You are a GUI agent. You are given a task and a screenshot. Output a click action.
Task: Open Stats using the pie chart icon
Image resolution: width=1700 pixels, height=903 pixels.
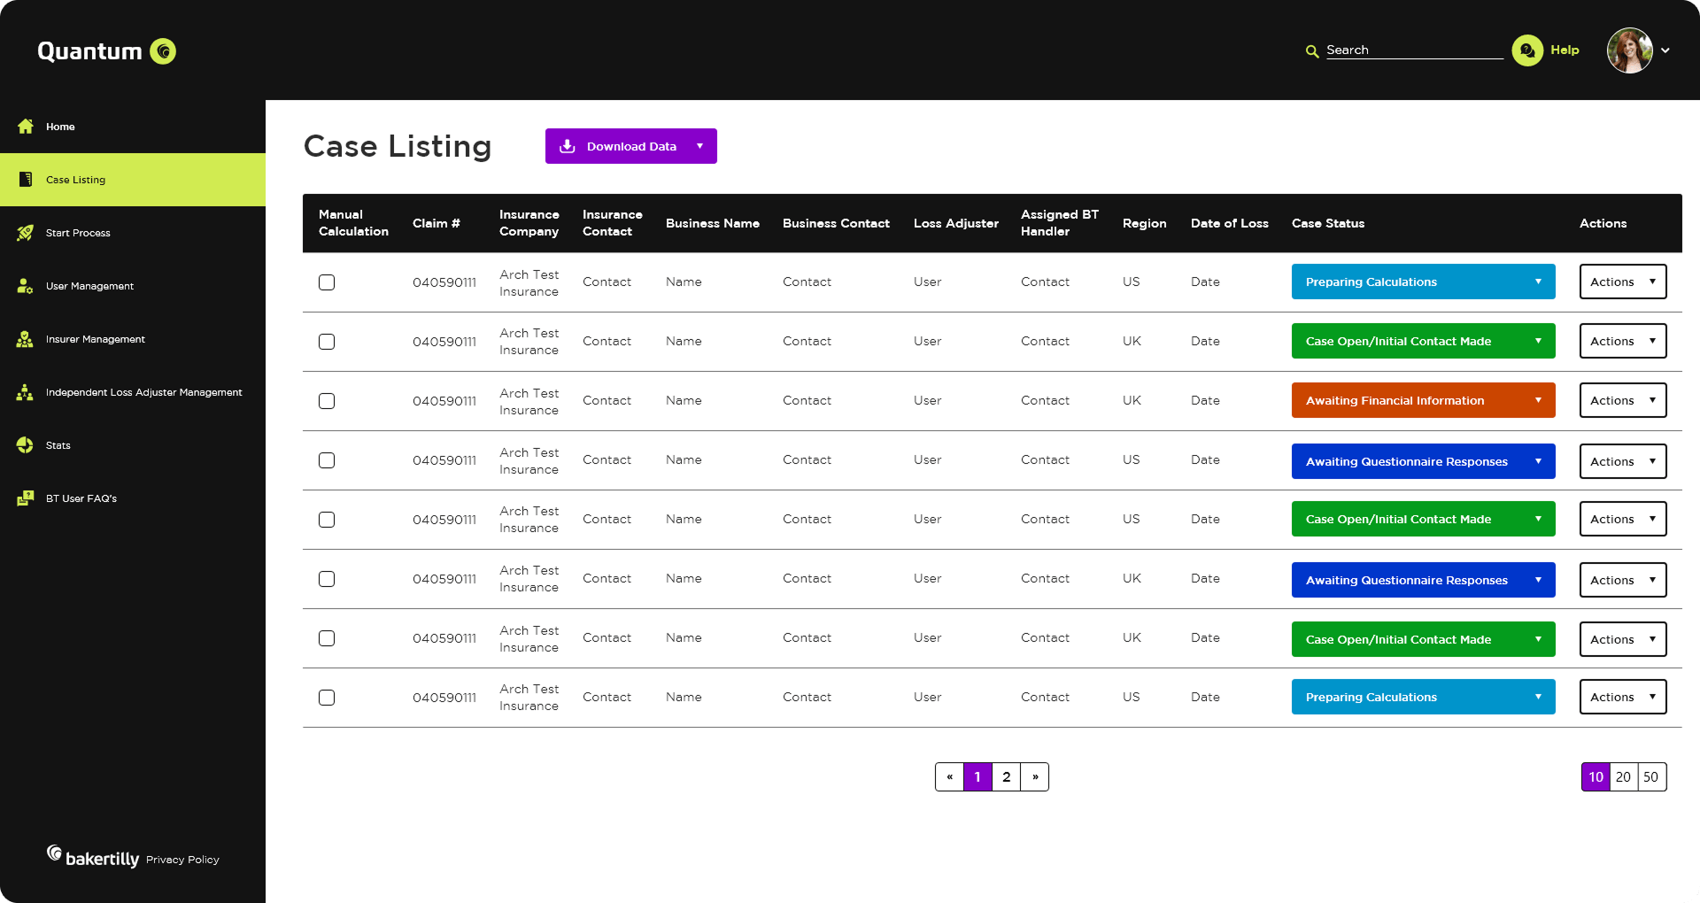(x=26, y=445)
